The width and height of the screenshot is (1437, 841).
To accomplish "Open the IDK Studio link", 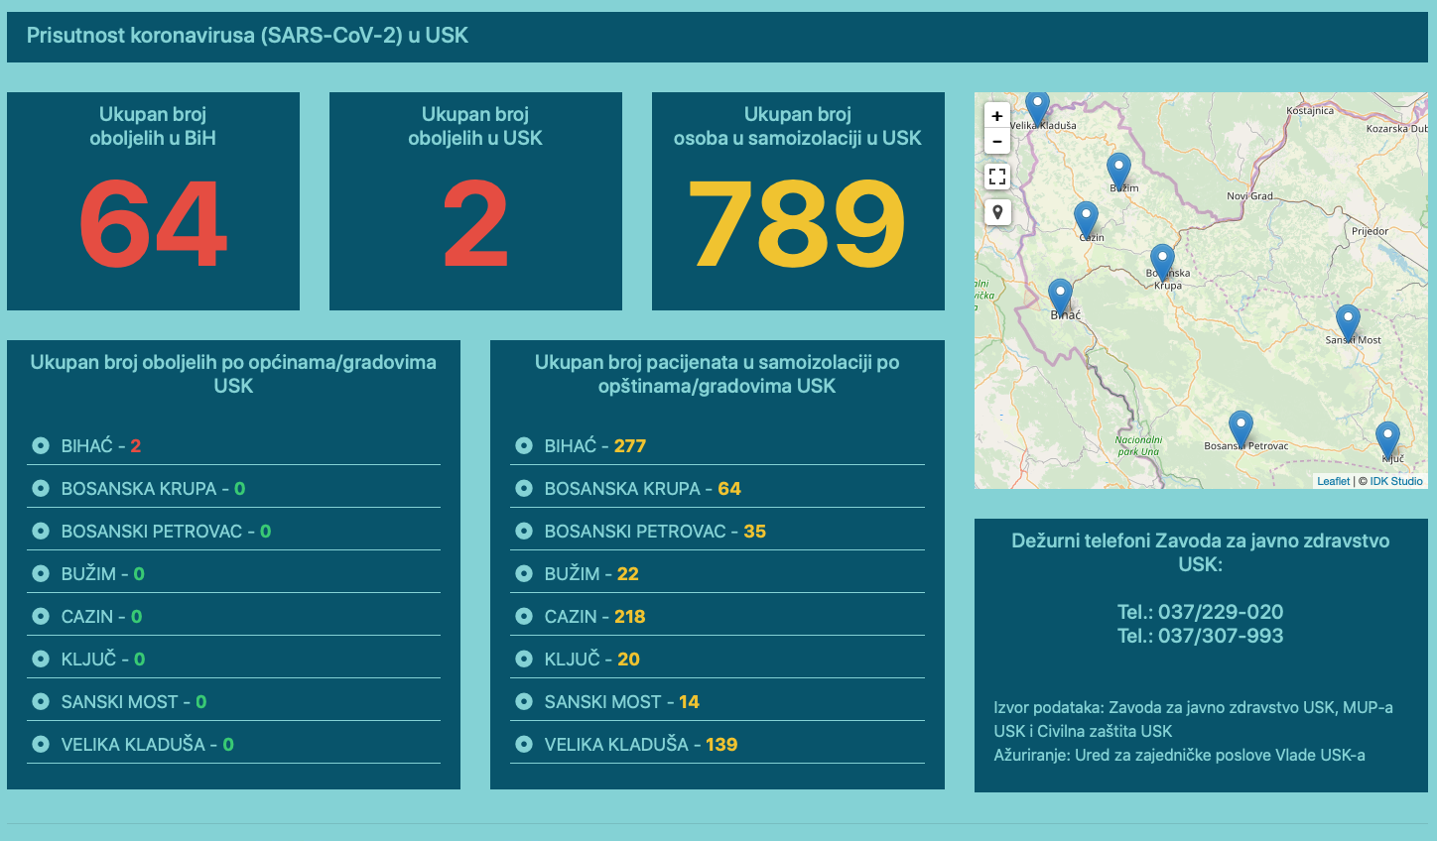I will (1396, 481).
